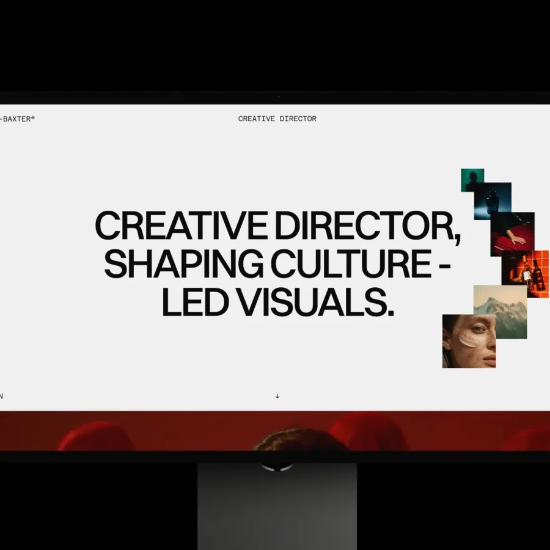This screenshot has width=550, height=550.
Task: Click the sensor below the monitor's bottom bezel
Action: point(277,467)
